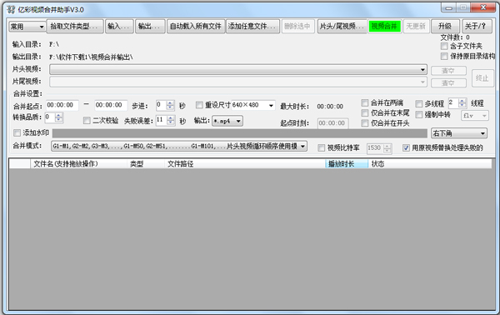Click the 失败误差 number field
The height and width of the screenshot is (315, 500).
(162, 120)
